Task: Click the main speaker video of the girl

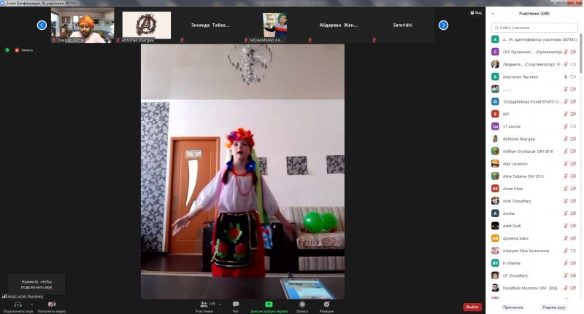Action: (x=242, y=171)
